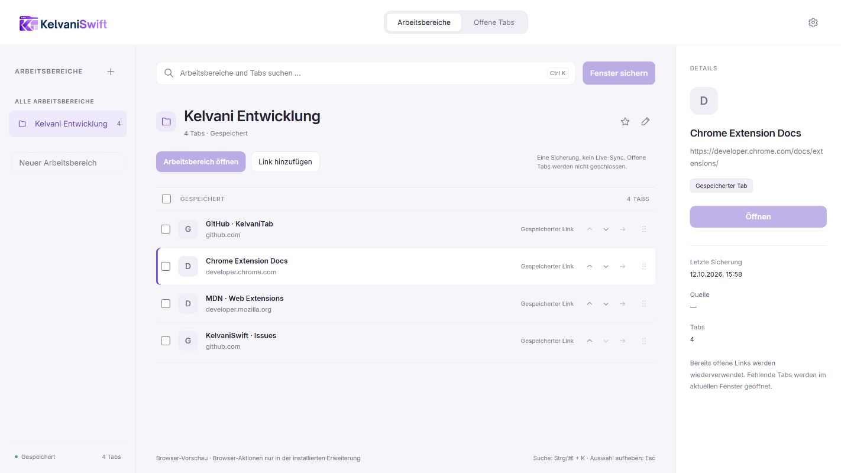This screenshot has width=841, height=473.
Task: Click the drag handle for MDN · Web Extensions
Action: click(644, 304)
